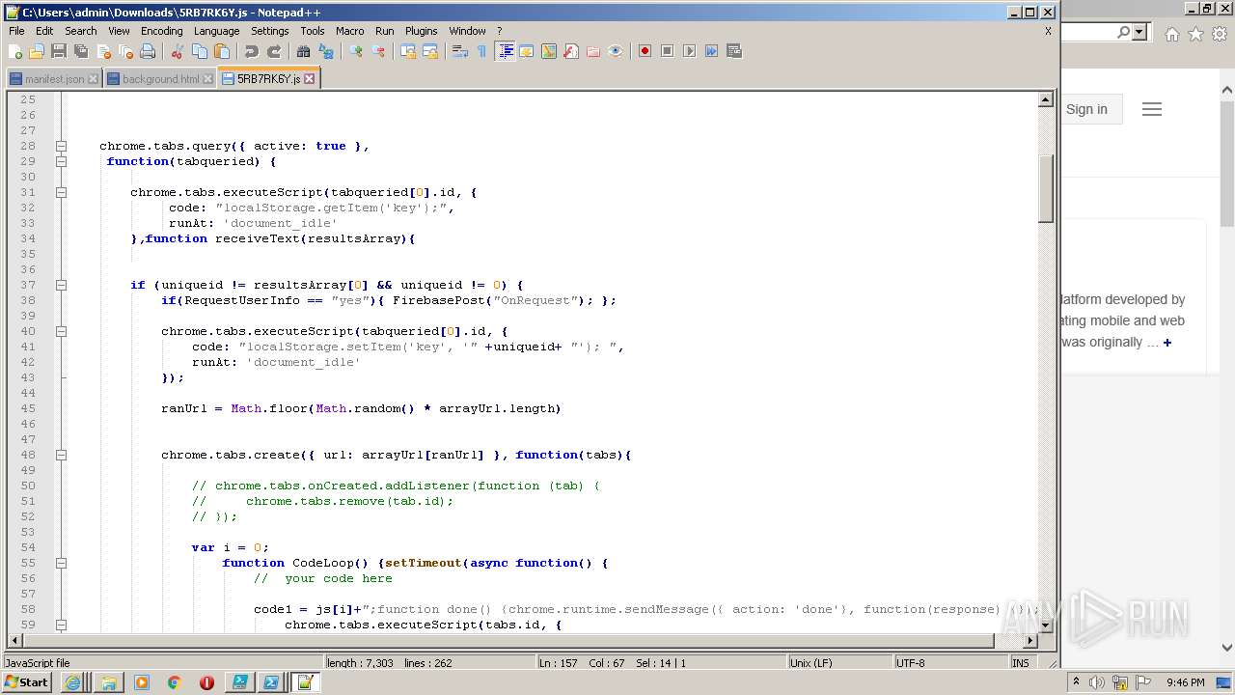Undo the last edit with the Undo icon
1235x695 pixels.
(252, 51)
